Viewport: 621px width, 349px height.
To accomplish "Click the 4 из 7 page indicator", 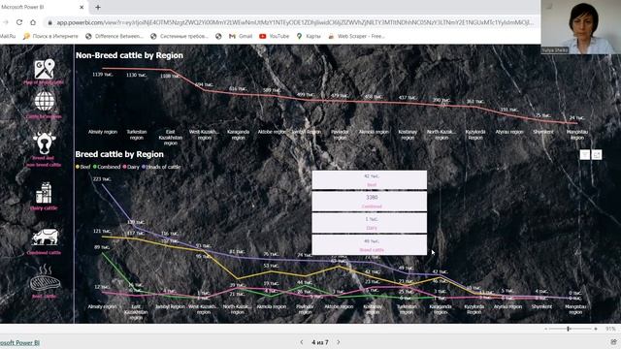I will pyautogui.click(x=320, y=342).
